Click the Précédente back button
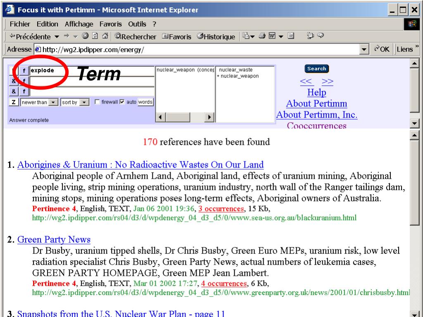Screen dimensions: 423x317 (30, 36)
